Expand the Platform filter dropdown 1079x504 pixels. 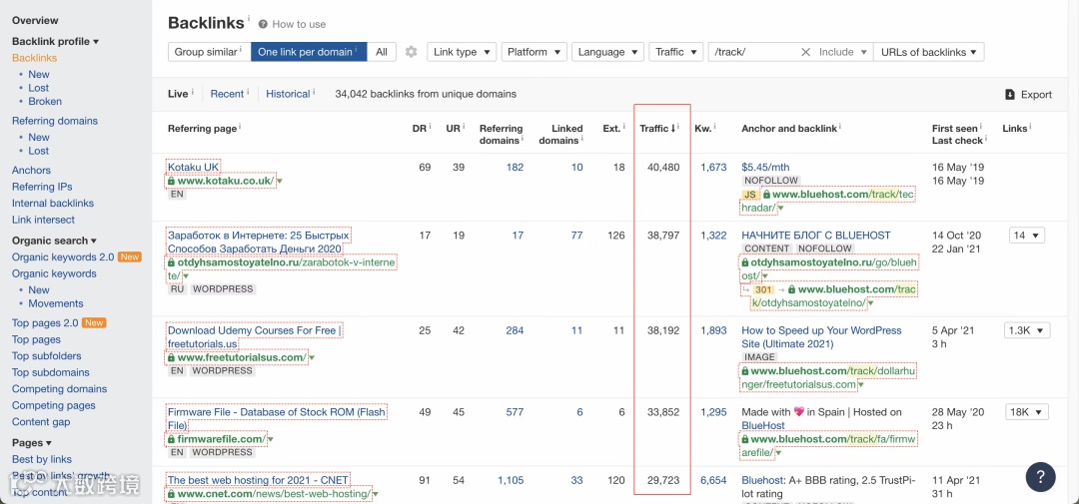coord(534,52)
